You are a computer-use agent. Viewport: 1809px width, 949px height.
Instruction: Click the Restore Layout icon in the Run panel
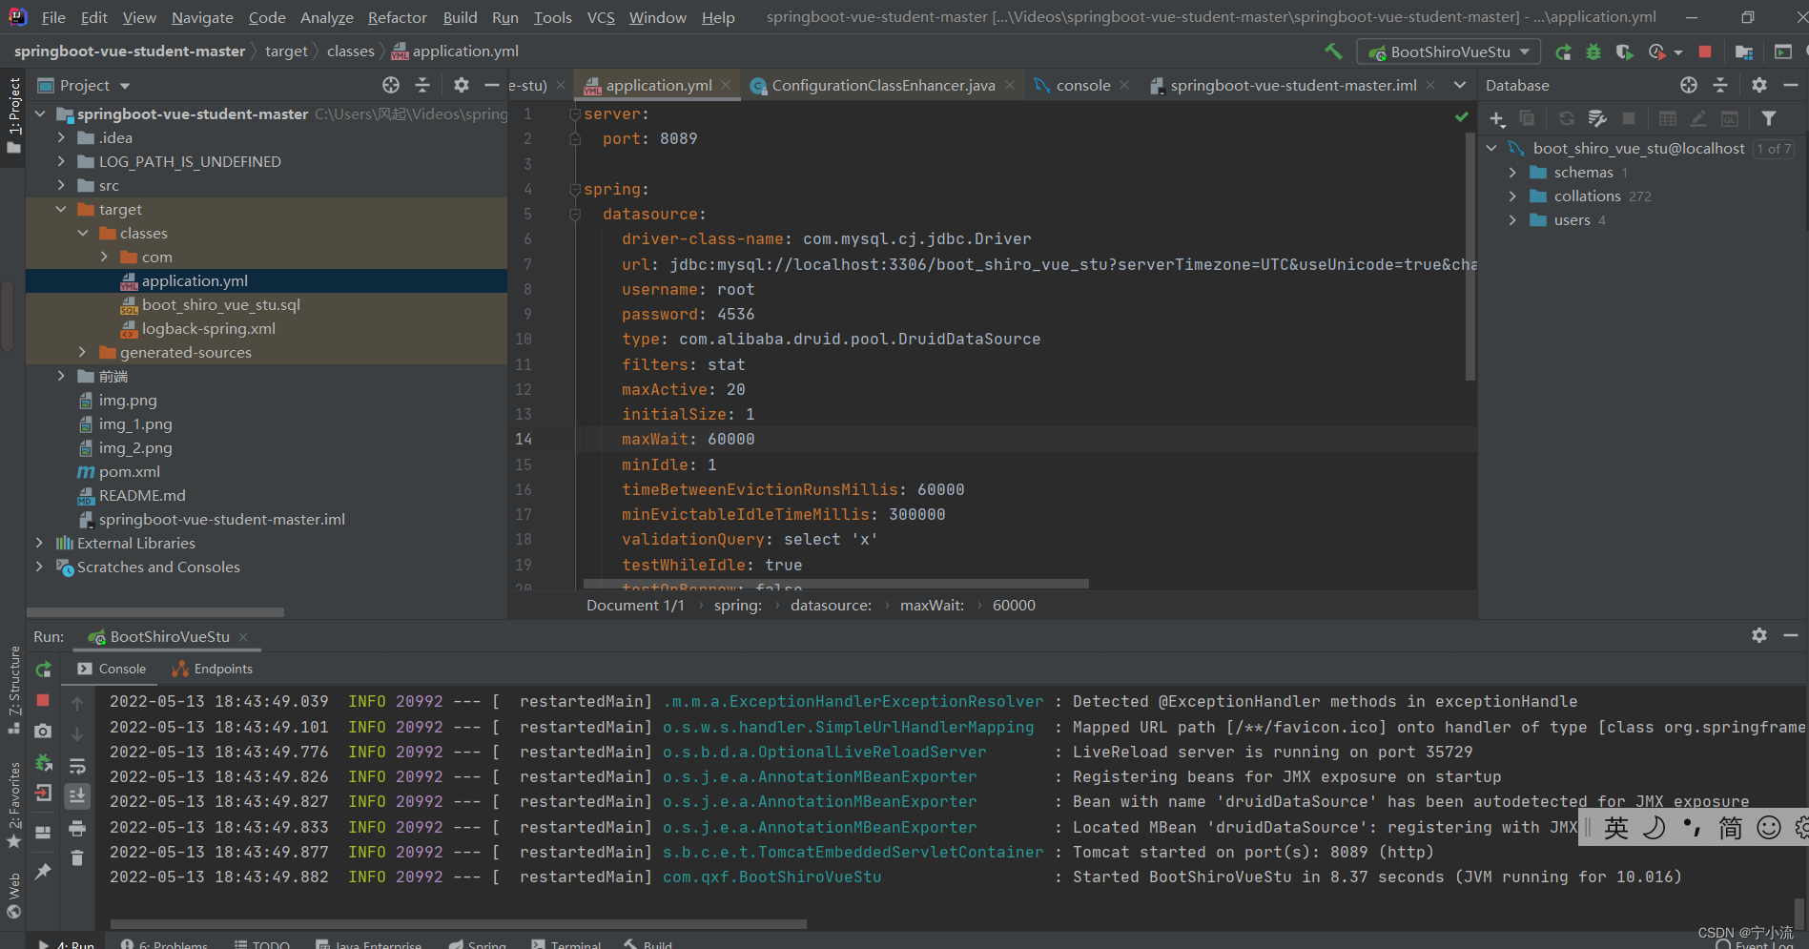[x=43, y=832]
